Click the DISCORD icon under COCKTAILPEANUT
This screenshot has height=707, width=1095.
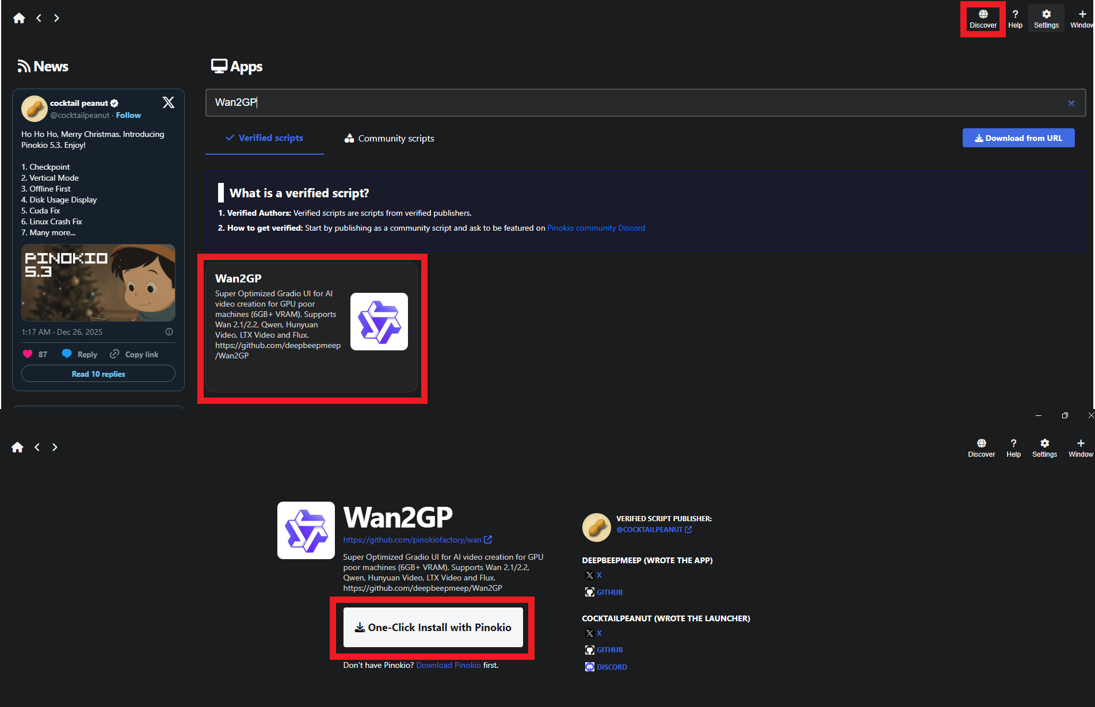(589, 667)
